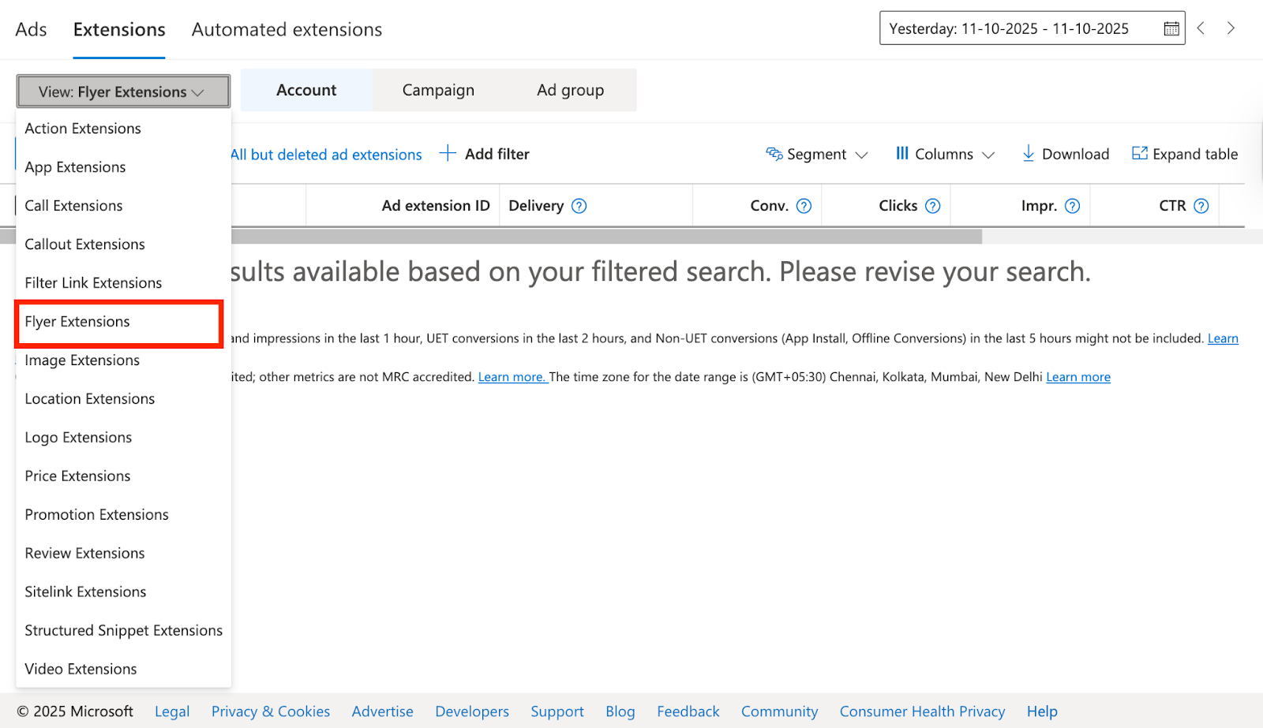Screen dimensions: 1263x728
Task: Click the Delivery column help icon
Action: [x=579, y=206]
